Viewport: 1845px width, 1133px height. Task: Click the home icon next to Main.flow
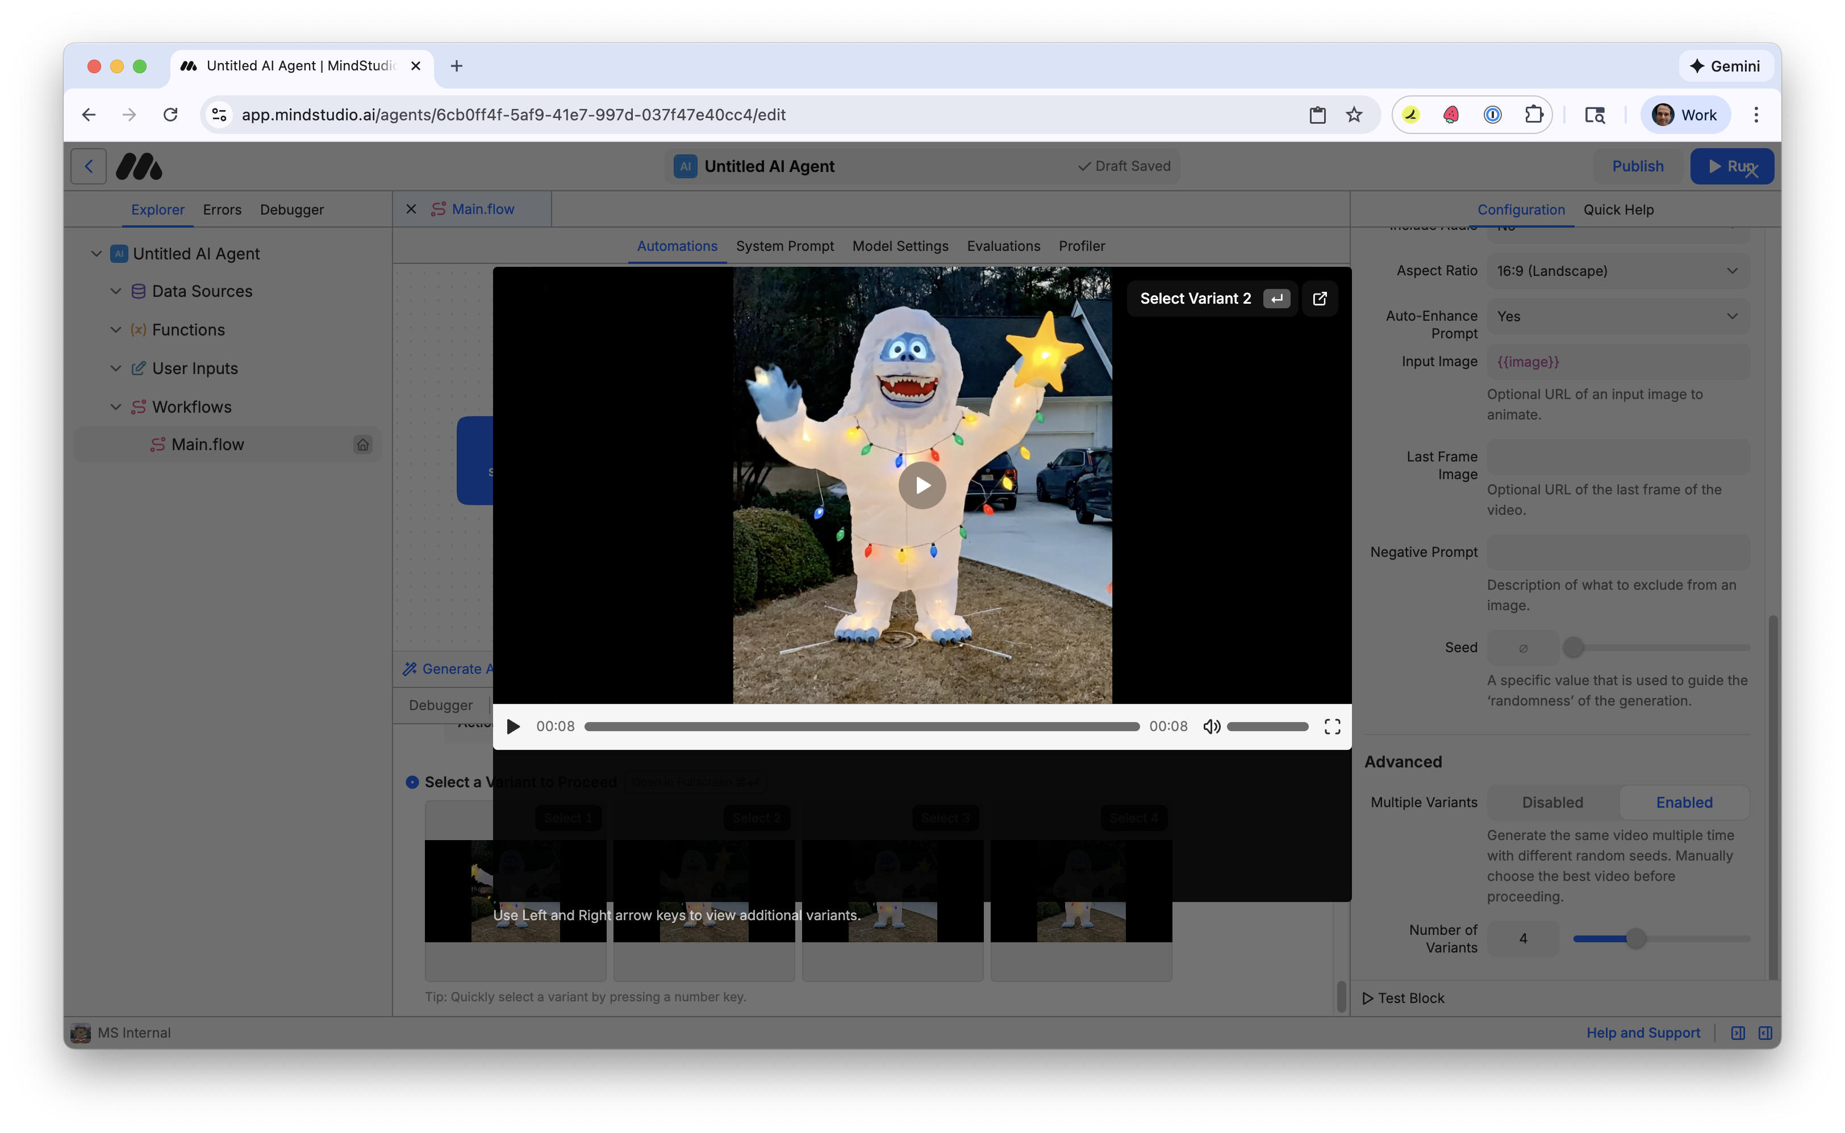(x=363, y=444)
